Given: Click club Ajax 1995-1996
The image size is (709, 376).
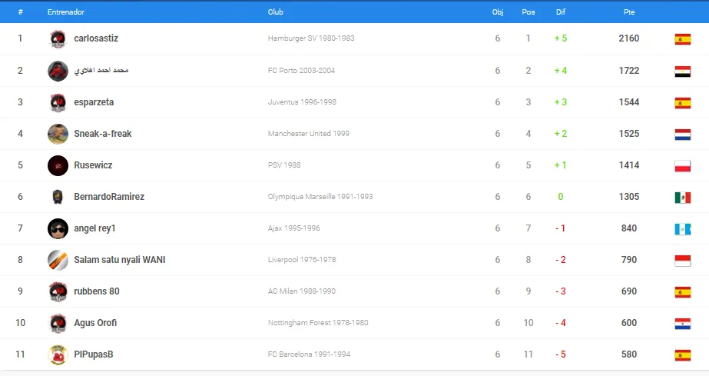Looking at the screenshot, I should coord(293,228).
